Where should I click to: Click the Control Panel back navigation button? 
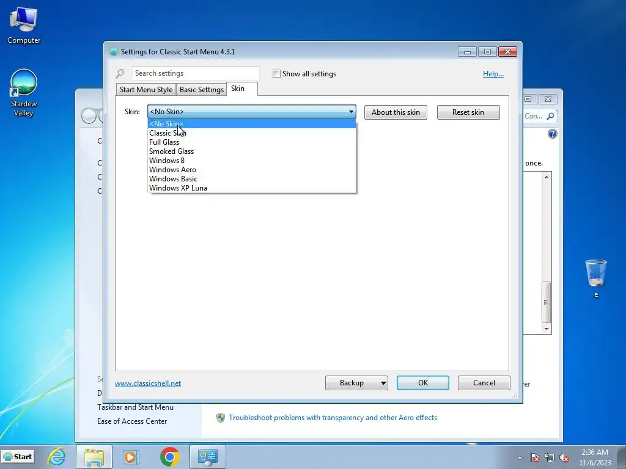[x=89, y=116]
